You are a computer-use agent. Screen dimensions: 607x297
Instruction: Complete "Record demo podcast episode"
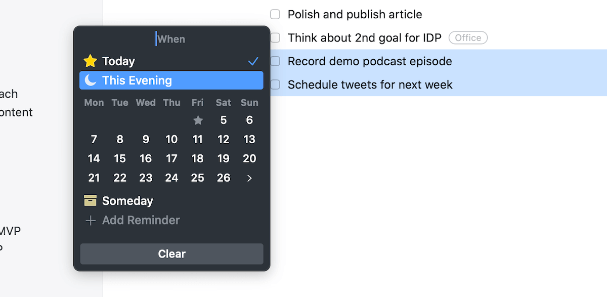tap(275, 61)
